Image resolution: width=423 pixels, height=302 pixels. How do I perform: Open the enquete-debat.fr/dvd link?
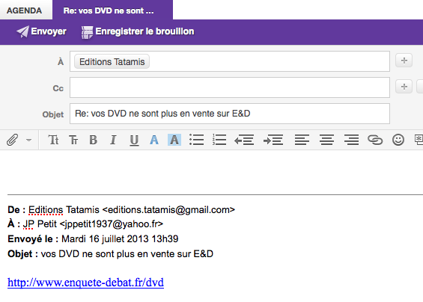pos(85,283)
